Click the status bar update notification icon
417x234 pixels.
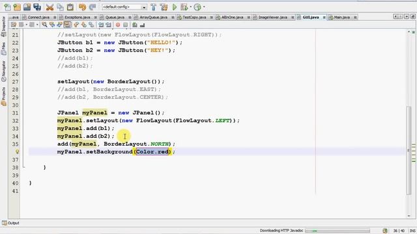(x=385, y=231)
